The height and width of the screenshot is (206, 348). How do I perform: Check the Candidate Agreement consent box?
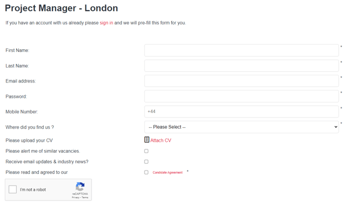click(x=146, y=172)
